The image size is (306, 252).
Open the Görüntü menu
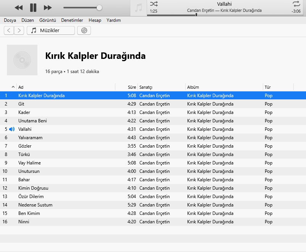tap(48, 20)
